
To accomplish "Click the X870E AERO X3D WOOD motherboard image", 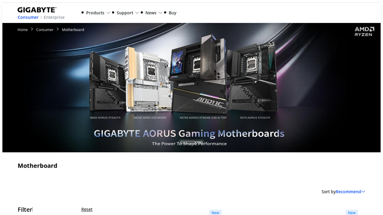I will click(x=148, y=79).
